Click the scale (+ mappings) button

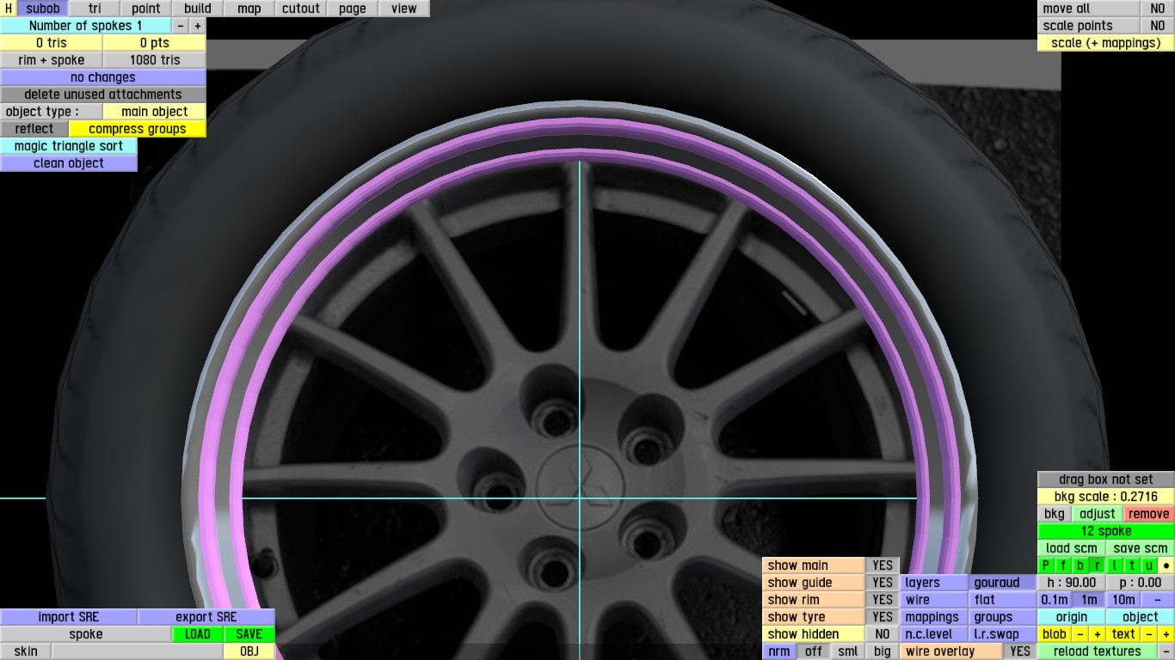click(x=1106, y=43)
